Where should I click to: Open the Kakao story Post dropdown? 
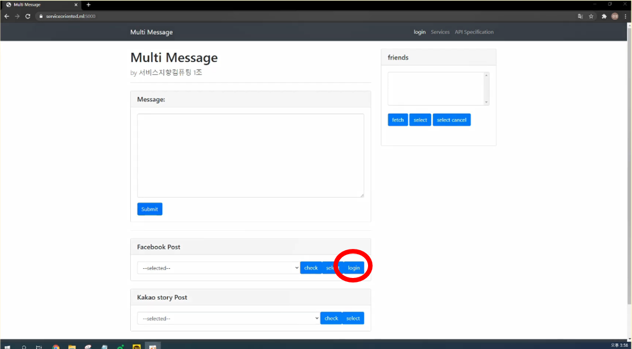point(228,318)
